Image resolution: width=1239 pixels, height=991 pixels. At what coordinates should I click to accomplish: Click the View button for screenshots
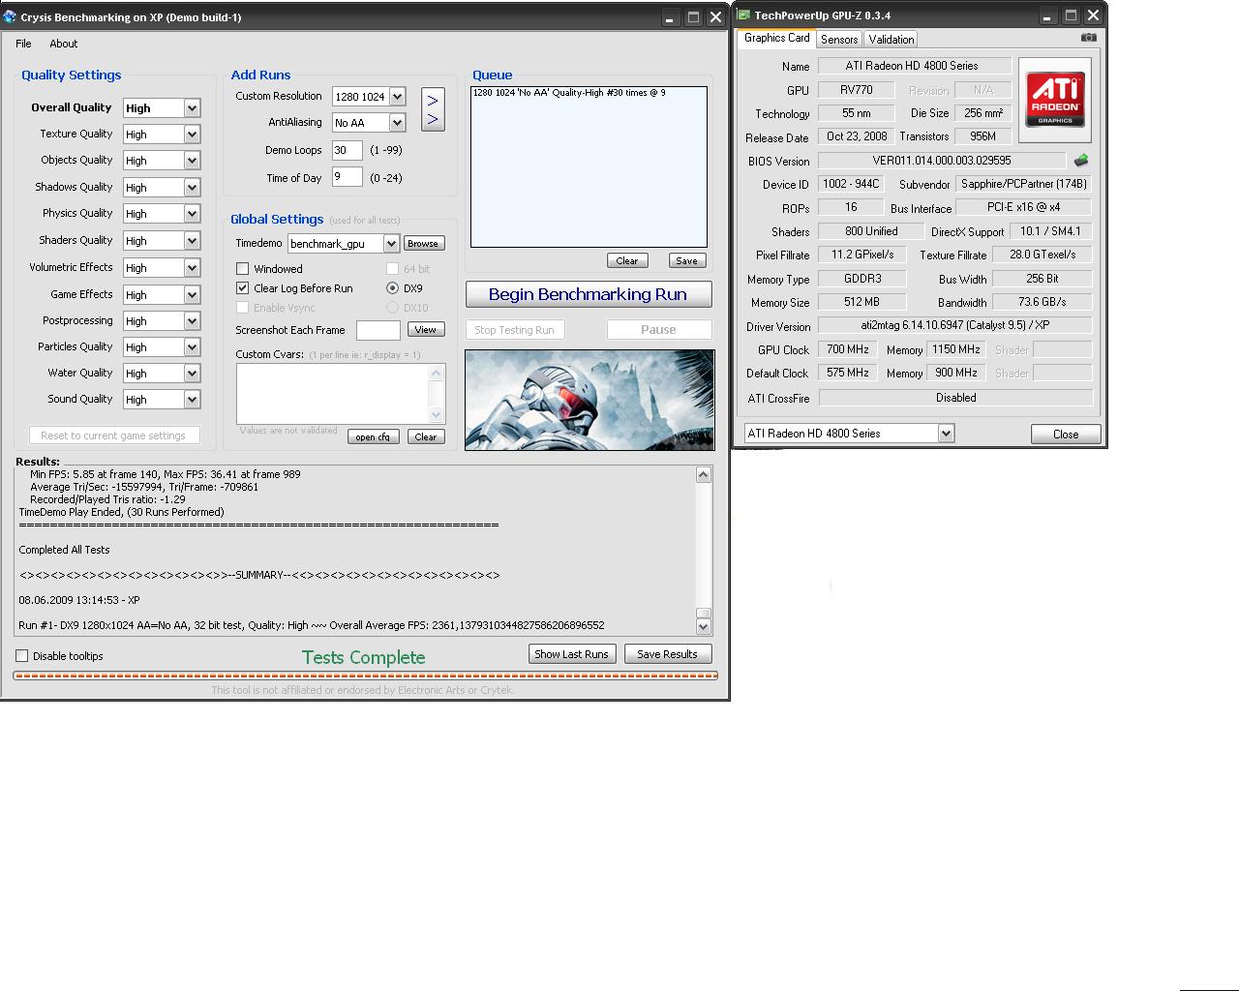pos(426,330)
